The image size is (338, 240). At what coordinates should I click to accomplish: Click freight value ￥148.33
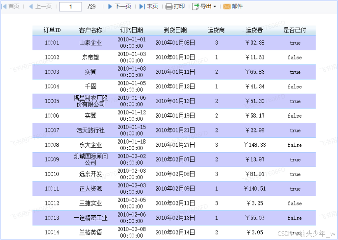point(255,145)
